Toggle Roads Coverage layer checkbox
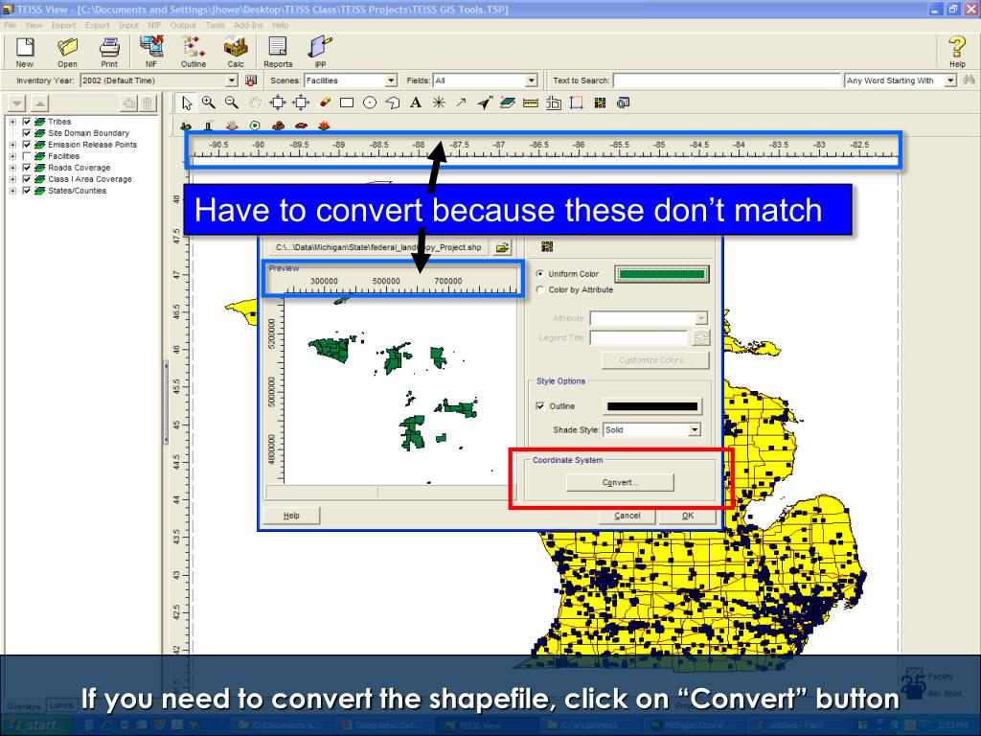Image resolution: width=981 pixels, height=736 pixels. tap(26, 168)
